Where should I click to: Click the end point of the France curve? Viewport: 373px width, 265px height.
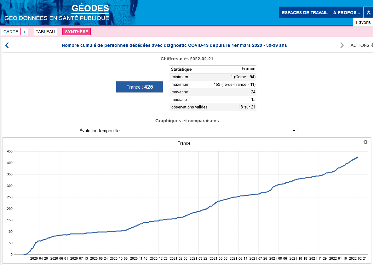(x=358, y=157)
